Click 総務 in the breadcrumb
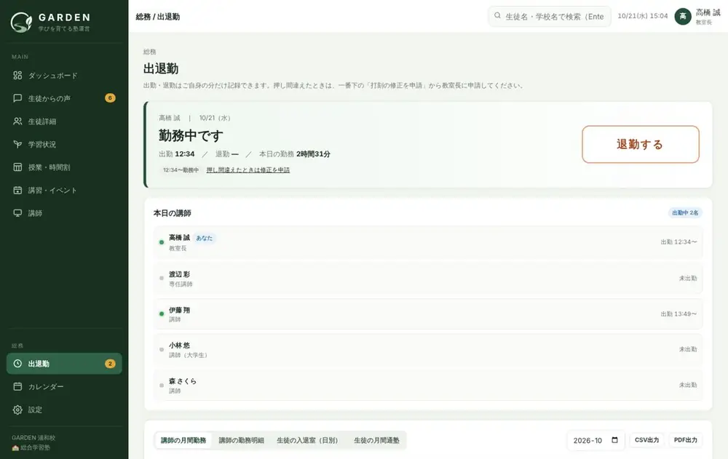Image resolution: width=728 pixels, height=459 pixels. [x=143, y=17]
